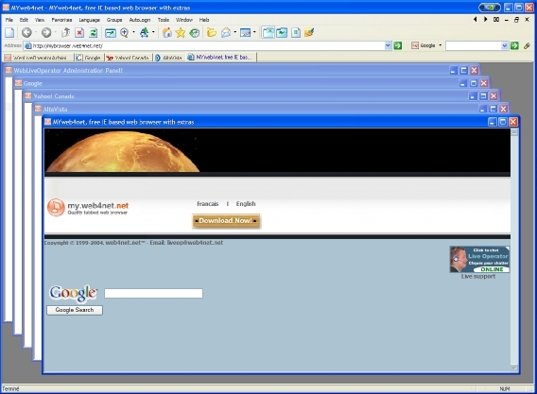Expand the search box history dropdown
This screenshot has width=537, height=394.
tap(505, 45)
